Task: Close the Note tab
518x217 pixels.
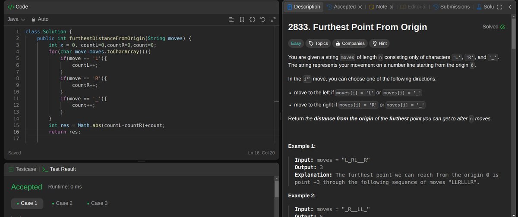Action: tap(392, 7)
